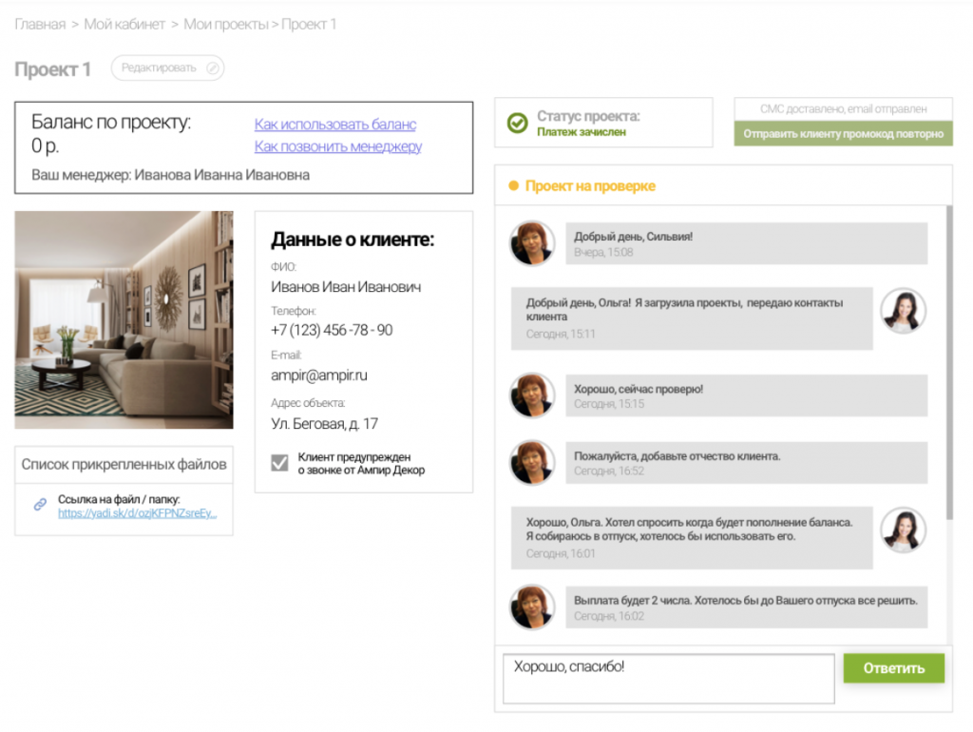Screen dimensions: 973x732
Task: Click the chat scrollbar
Action: click(947, 361)
